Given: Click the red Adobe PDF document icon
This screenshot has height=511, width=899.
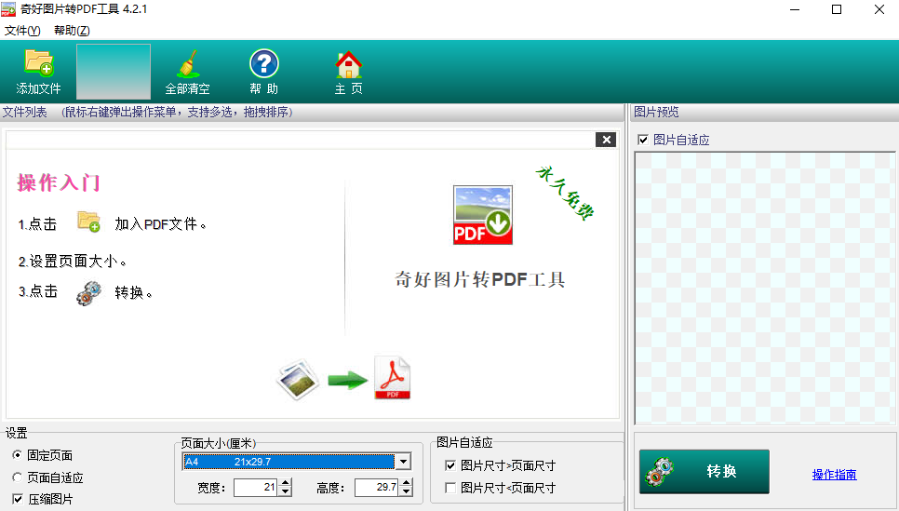Looking at the screenshot, I should [x=392, y=378].
